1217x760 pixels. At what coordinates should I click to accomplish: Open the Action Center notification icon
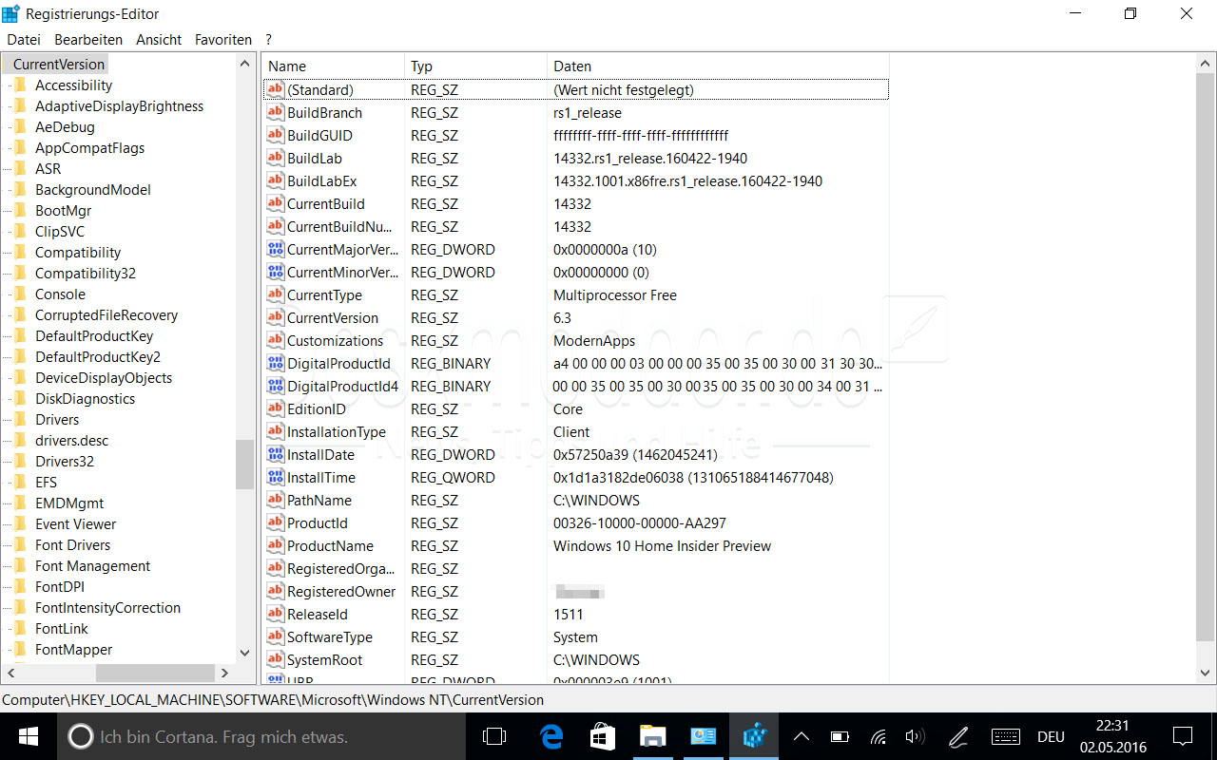point(1183,736)
